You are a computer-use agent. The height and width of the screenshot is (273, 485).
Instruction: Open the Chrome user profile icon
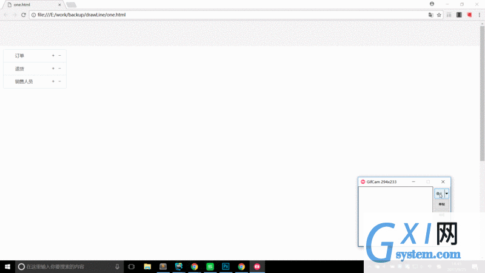click(432, 4)
